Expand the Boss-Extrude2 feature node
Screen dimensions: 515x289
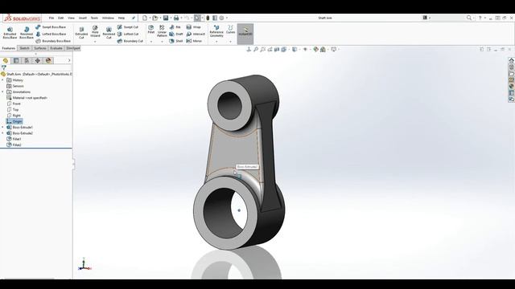click(x=2, y=133)
